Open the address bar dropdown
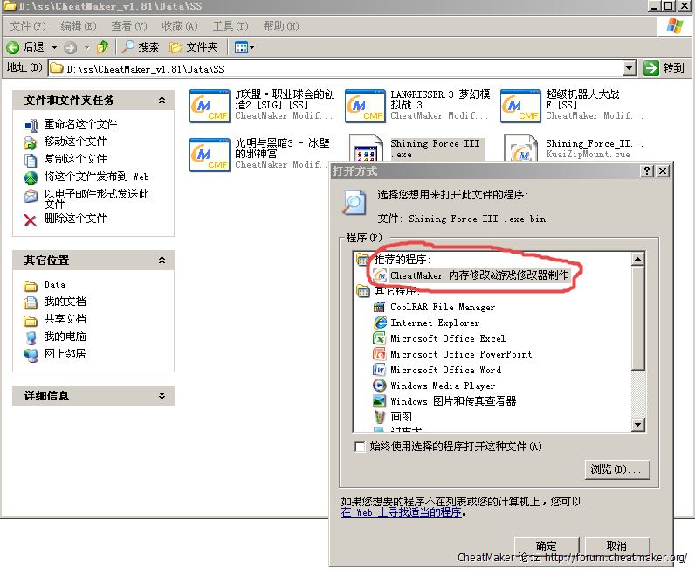This screenshot has width=695, height=570. [x=630, y=68]
